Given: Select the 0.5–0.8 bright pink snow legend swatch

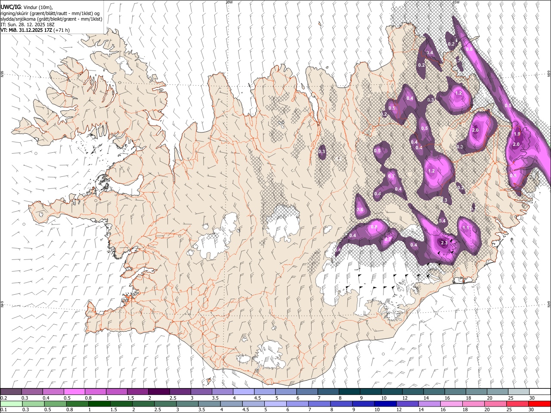Looking at the screenshot, I should click(74, 391).
